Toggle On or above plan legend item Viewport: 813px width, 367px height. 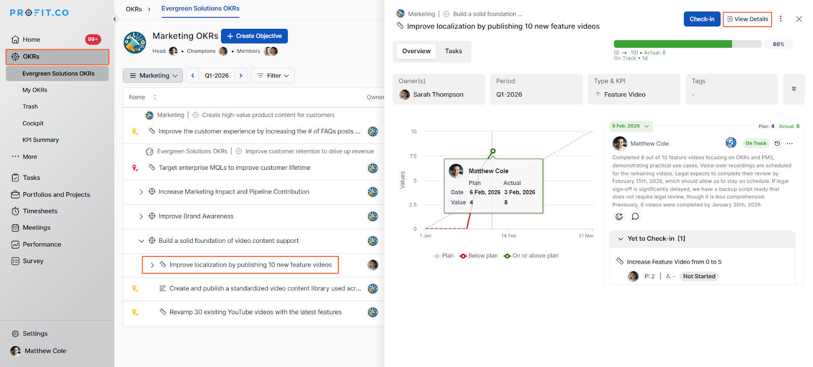530,256
